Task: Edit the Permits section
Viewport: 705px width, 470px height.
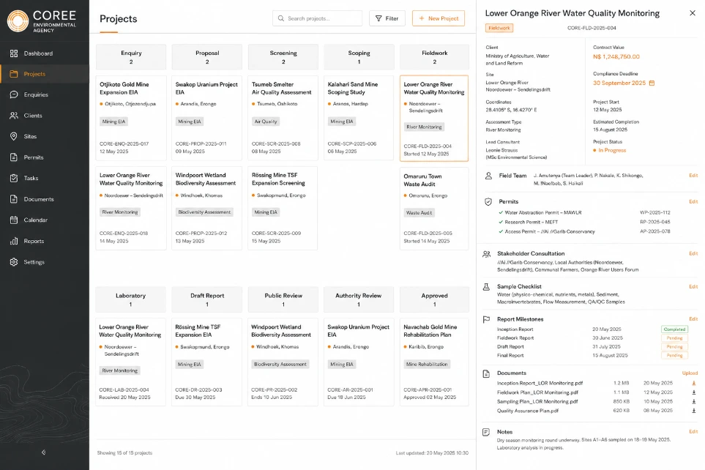Action: tap(693, 201)
